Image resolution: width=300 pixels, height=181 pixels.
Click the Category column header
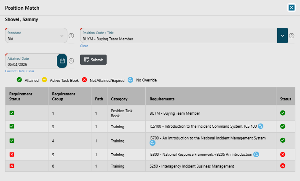click(126, 96)
